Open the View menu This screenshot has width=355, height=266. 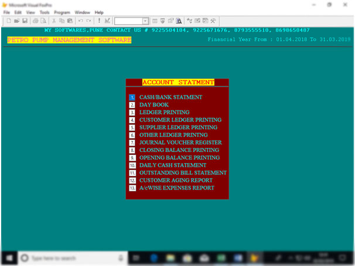click(x=30, y=12)
